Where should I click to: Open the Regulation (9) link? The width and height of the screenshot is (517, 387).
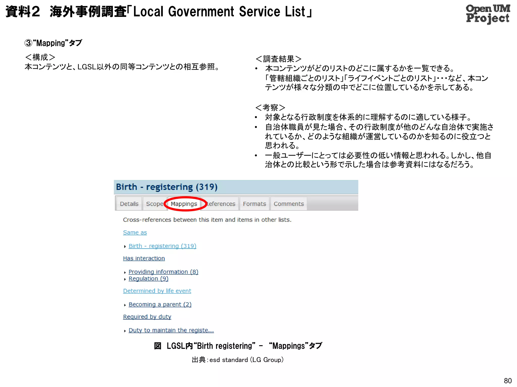(148, 278)
